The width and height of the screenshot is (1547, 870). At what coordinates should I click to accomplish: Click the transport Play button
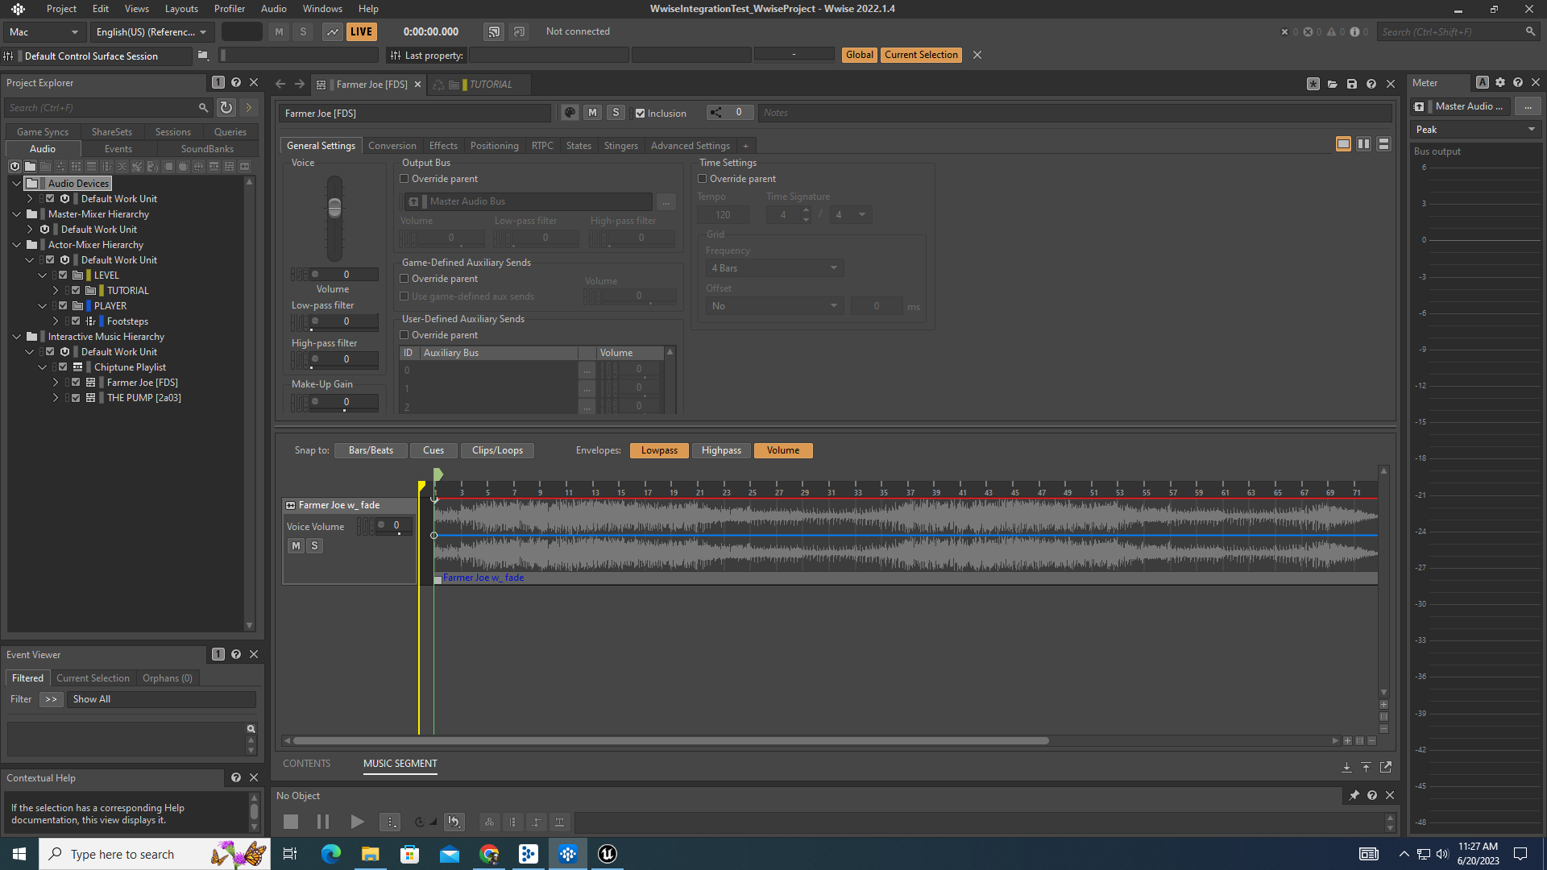point(357,822)
